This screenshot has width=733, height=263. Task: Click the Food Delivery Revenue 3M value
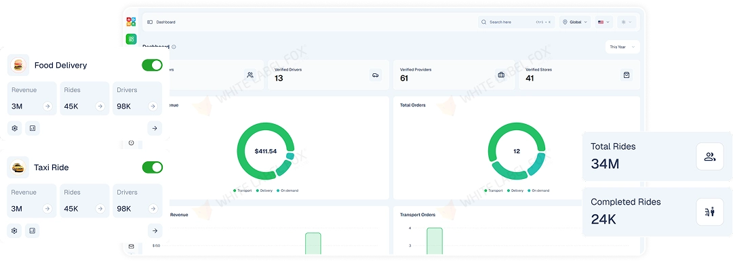(x=17, y=106)
